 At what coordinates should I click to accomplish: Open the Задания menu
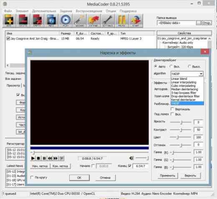coord(66,11)
